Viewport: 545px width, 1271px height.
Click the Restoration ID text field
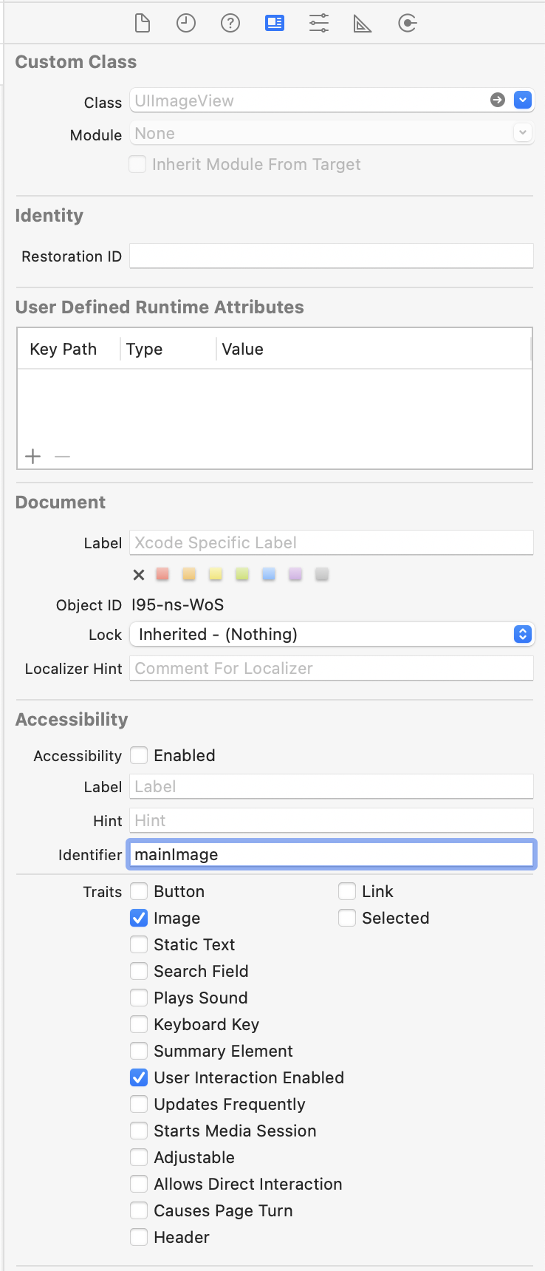click(331, 256)
